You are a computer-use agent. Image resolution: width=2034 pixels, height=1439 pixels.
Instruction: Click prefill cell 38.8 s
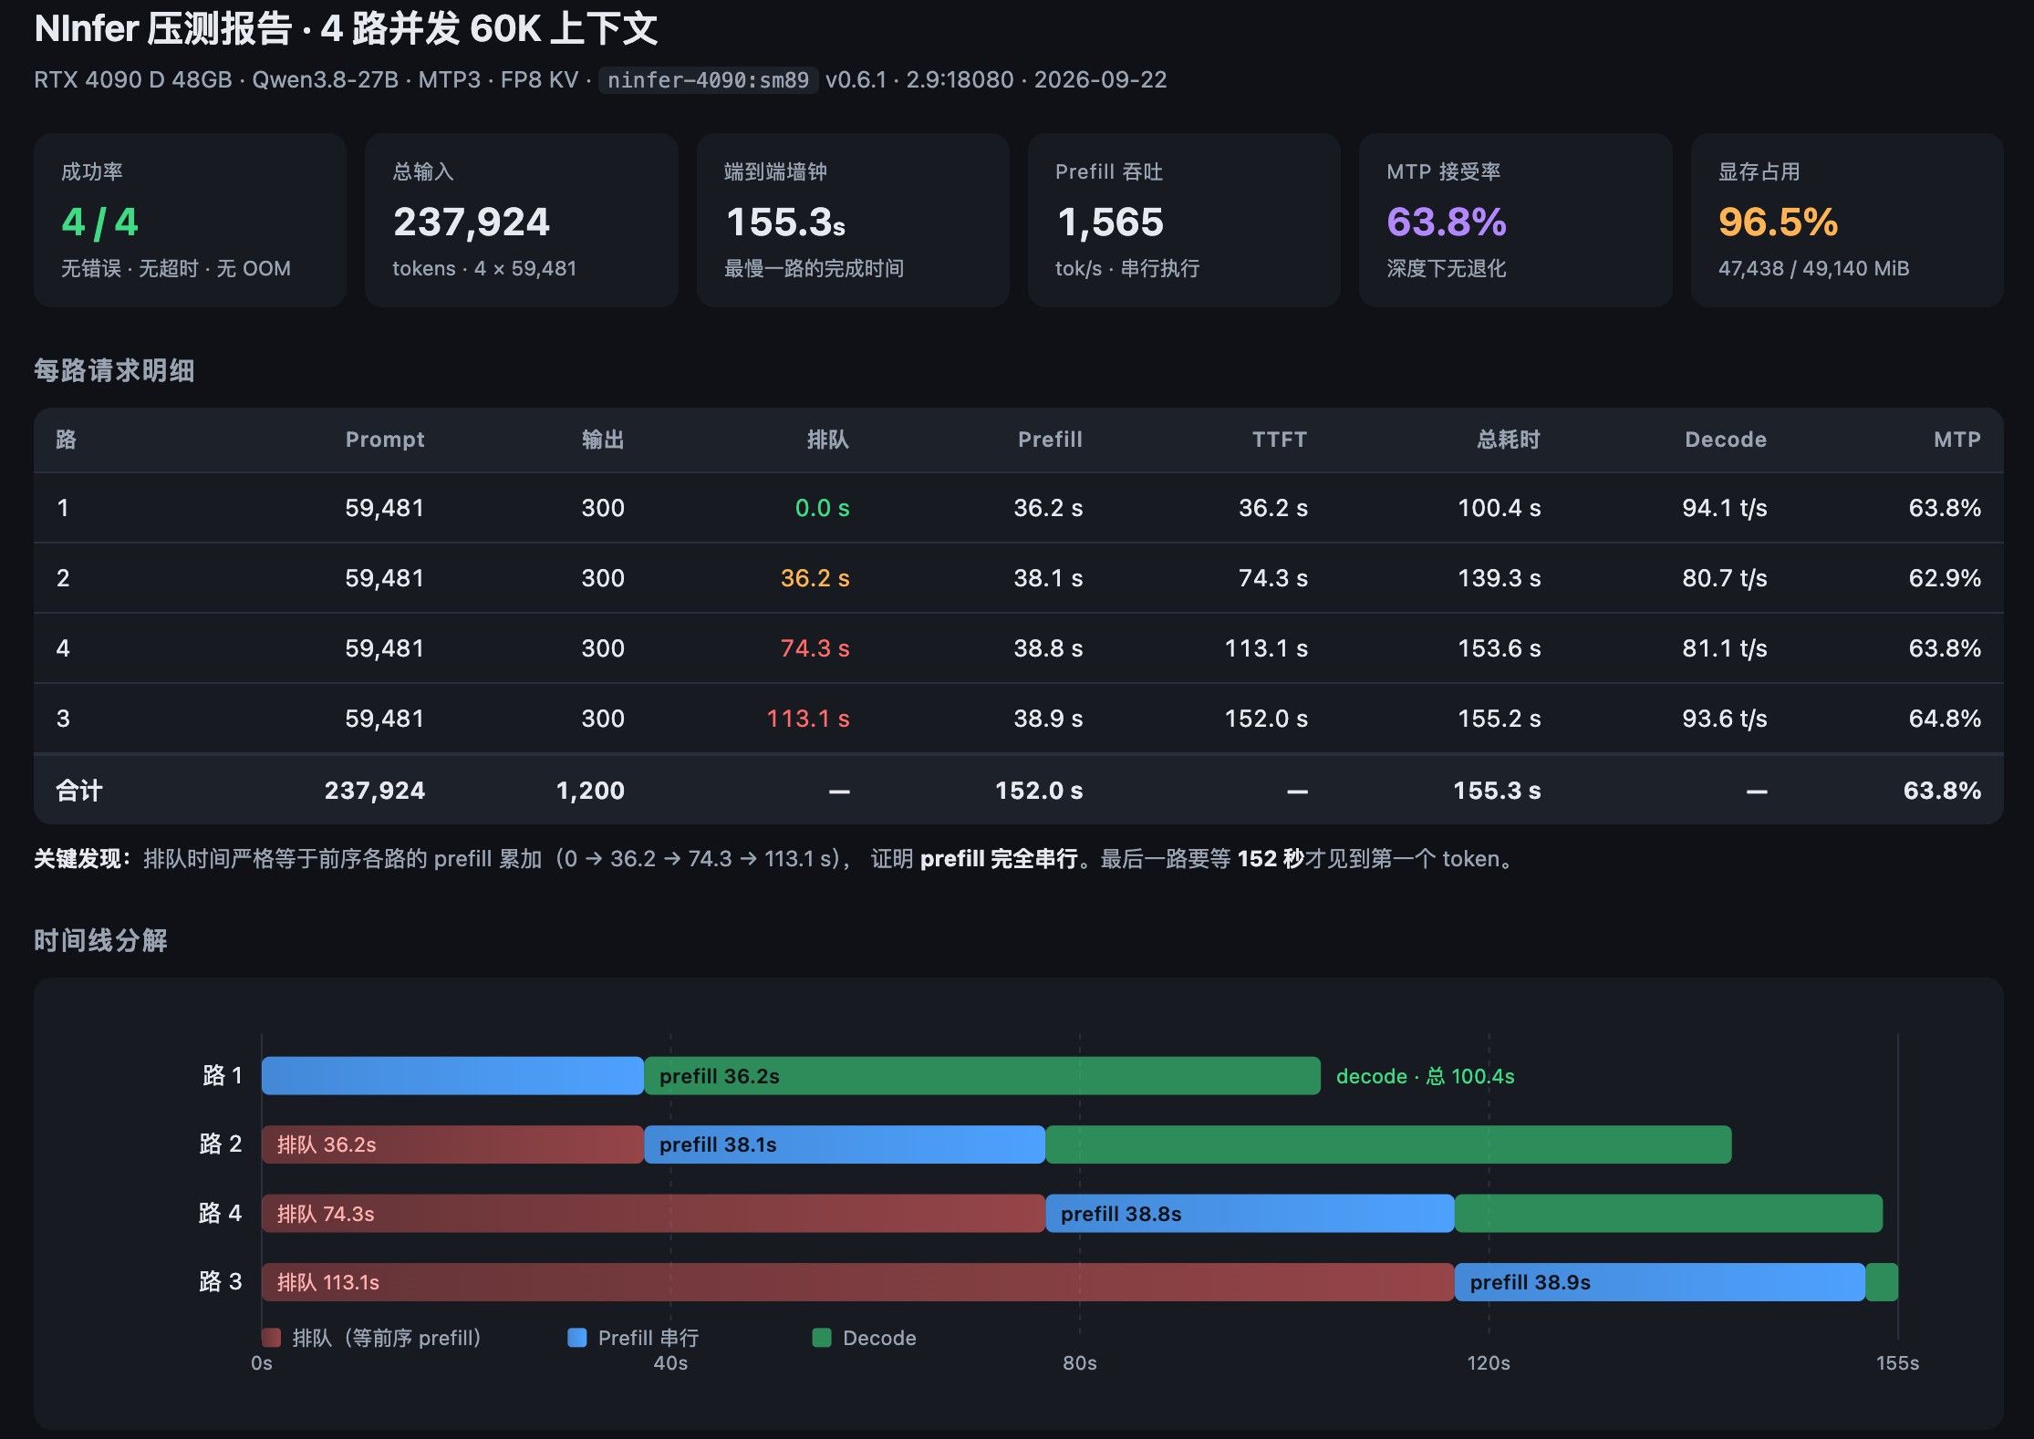coord(1048,648)
